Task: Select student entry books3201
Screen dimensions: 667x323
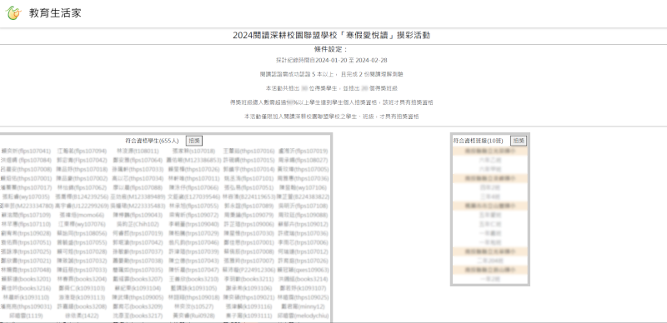Action: [x=26, y=279]
